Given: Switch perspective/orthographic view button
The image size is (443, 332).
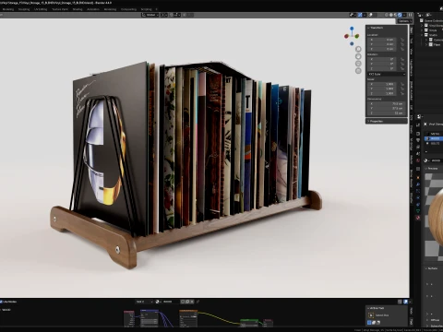Looking at the screenshot, I should click(358, 71).
